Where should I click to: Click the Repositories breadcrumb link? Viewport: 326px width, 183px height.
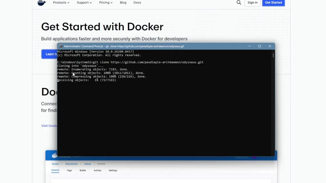coord(71,164)
